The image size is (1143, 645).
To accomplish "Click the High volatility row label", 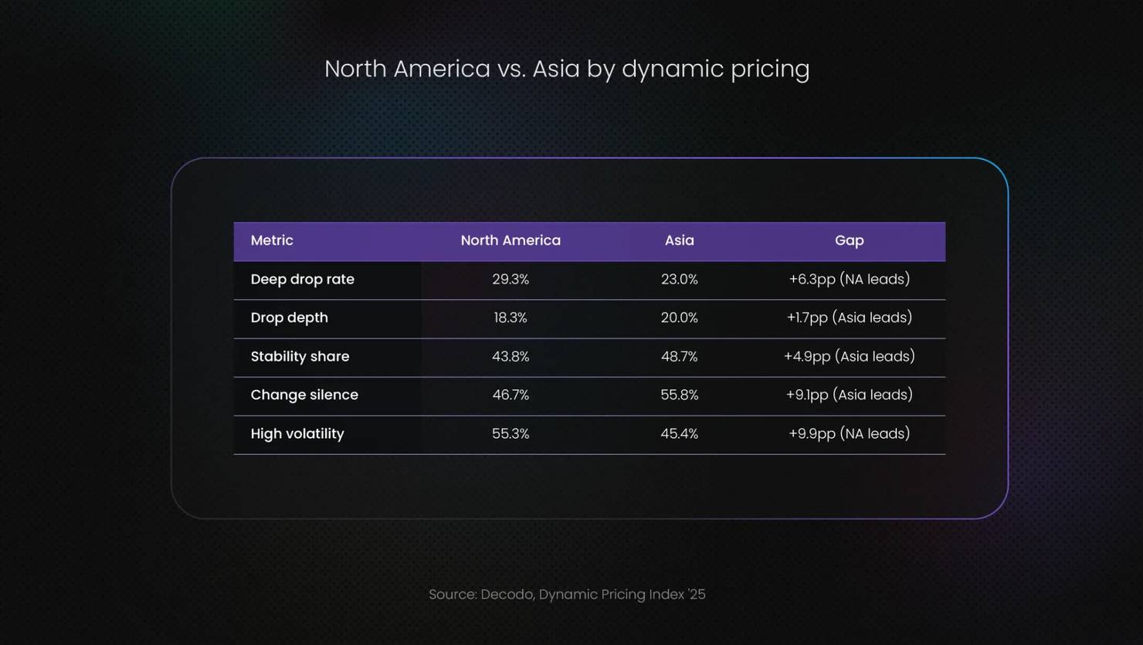I will (x=297, y=433).
